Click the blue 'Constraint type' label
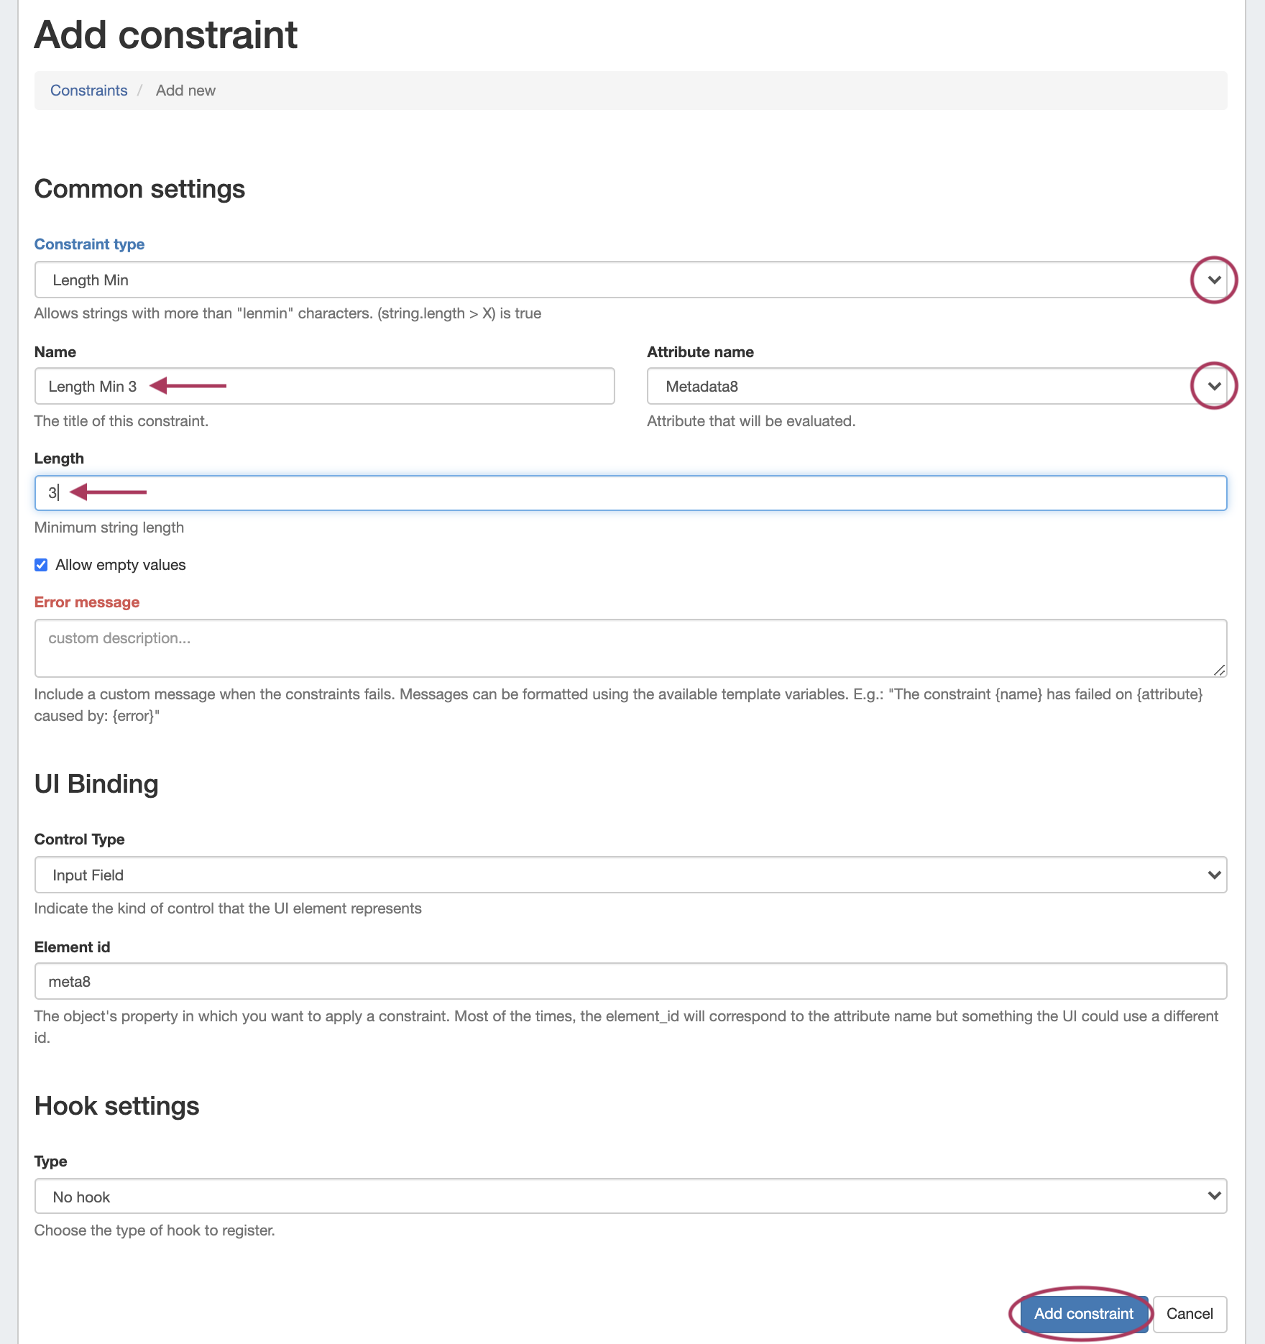The image size is (1265, 1344). (x=90, y=244)
